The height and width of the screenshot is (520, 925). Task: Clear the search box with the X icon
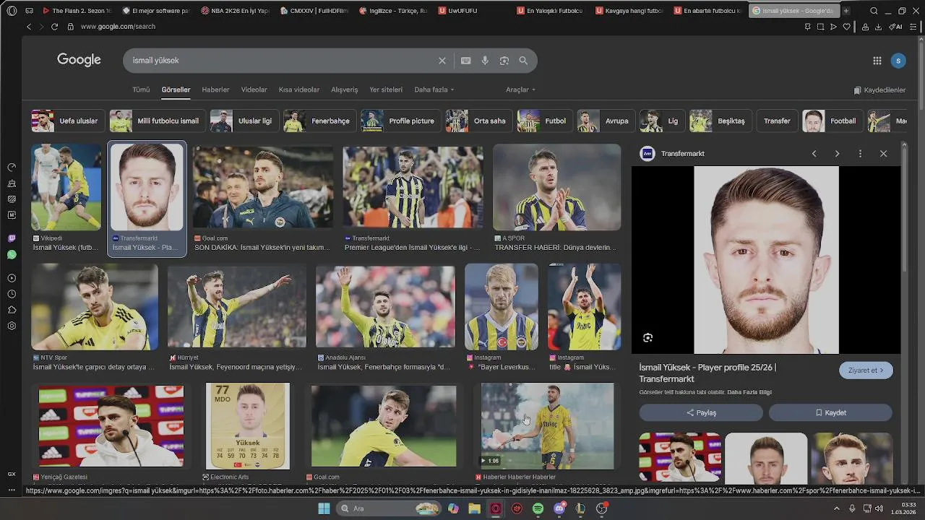coord(442,61)
